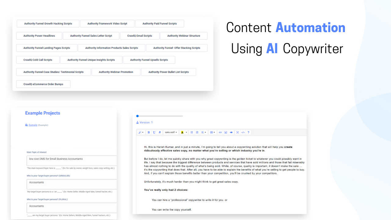Click the line starting "You can hire a"
The width and height of the screenshot is (391, 220).
coord(189,200)
